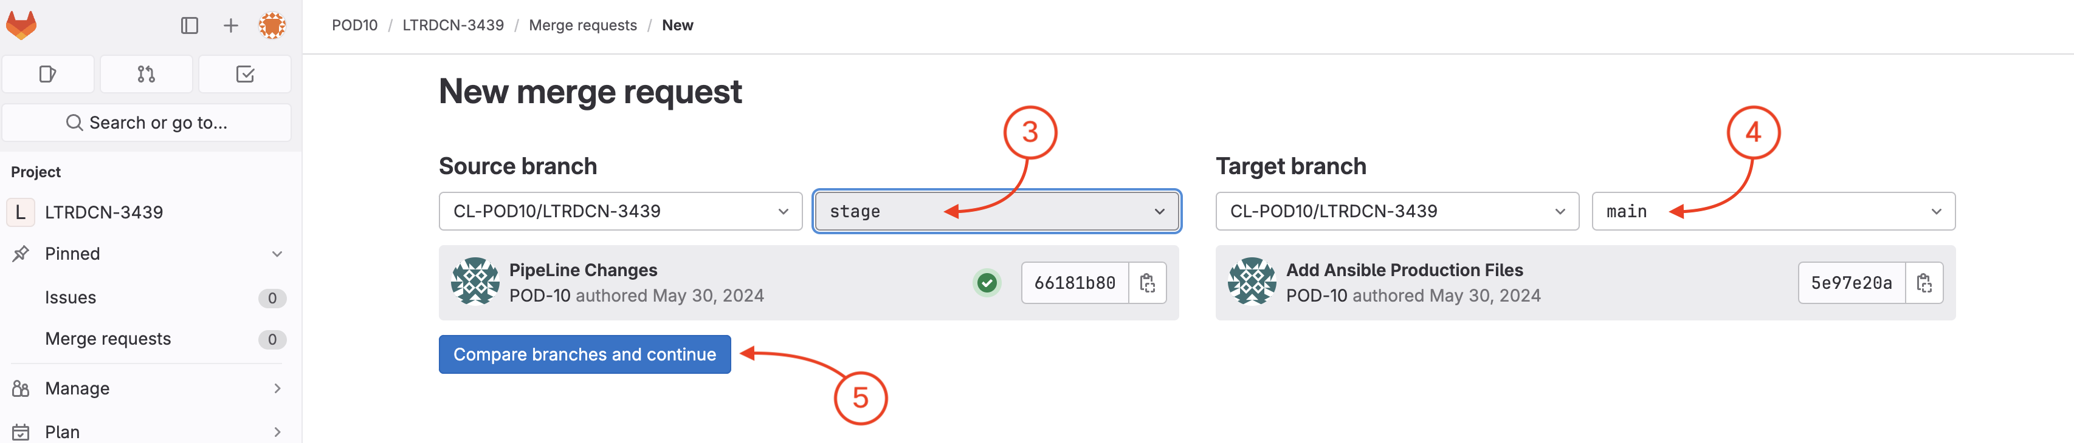
Task: Click the Search or go to field
Action: pos(146,123)
